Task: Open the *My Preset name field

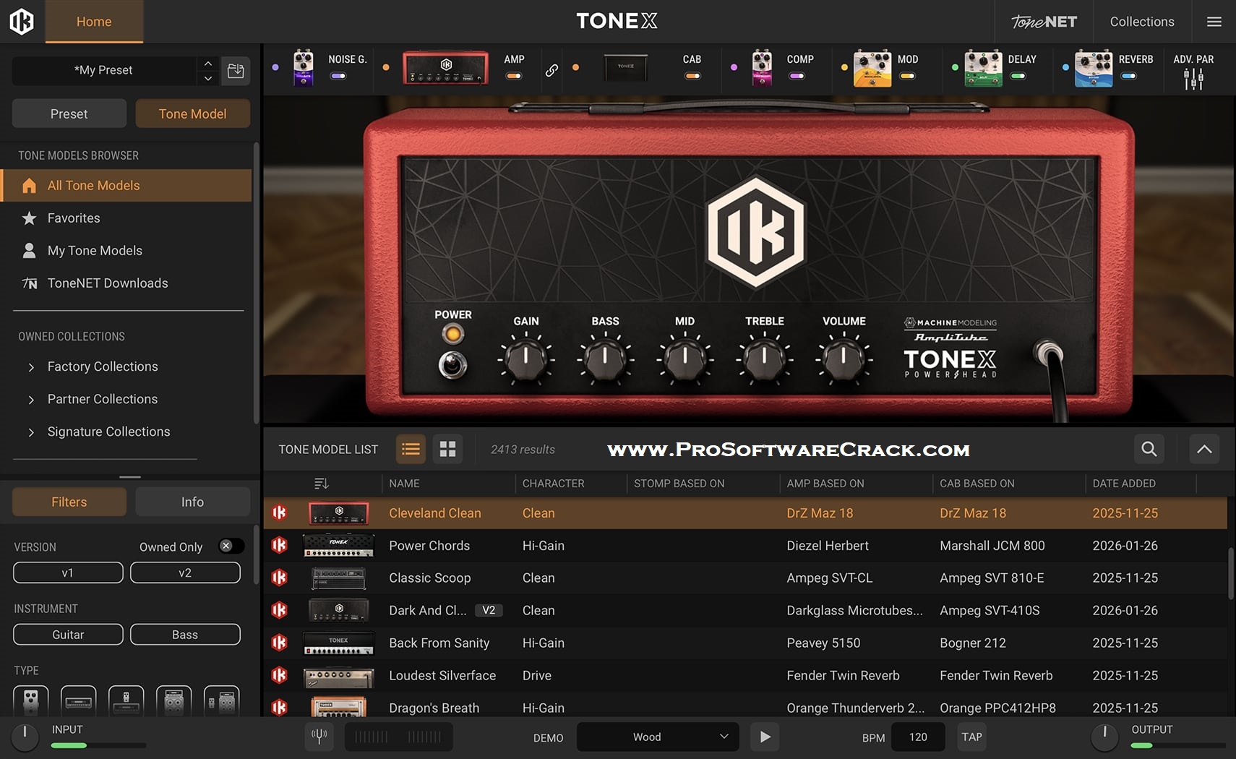Action: click(x=103, y=70)
